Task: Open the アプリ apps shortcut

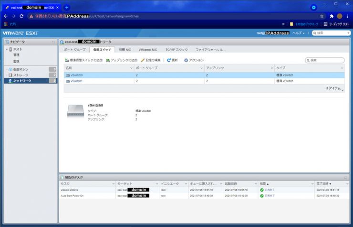Action: 10,24
